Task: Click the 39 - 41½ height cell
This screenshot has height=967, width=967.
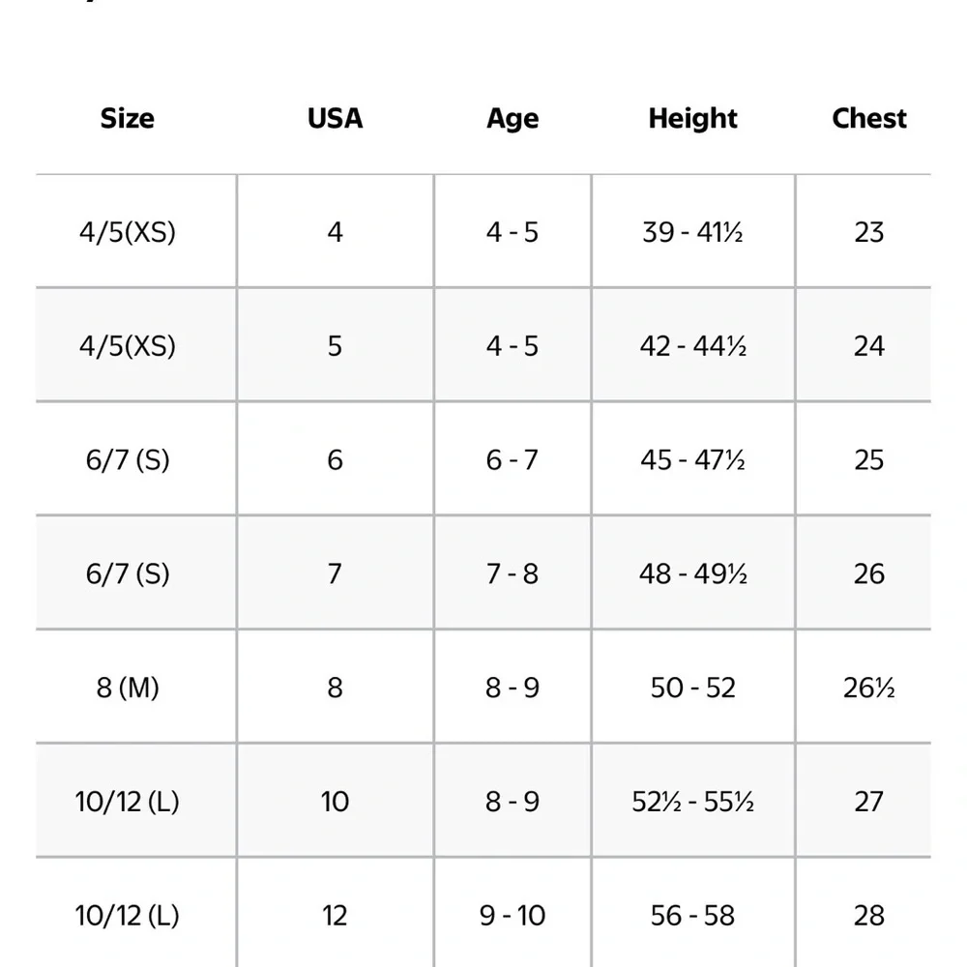Action: click(692, 232)
